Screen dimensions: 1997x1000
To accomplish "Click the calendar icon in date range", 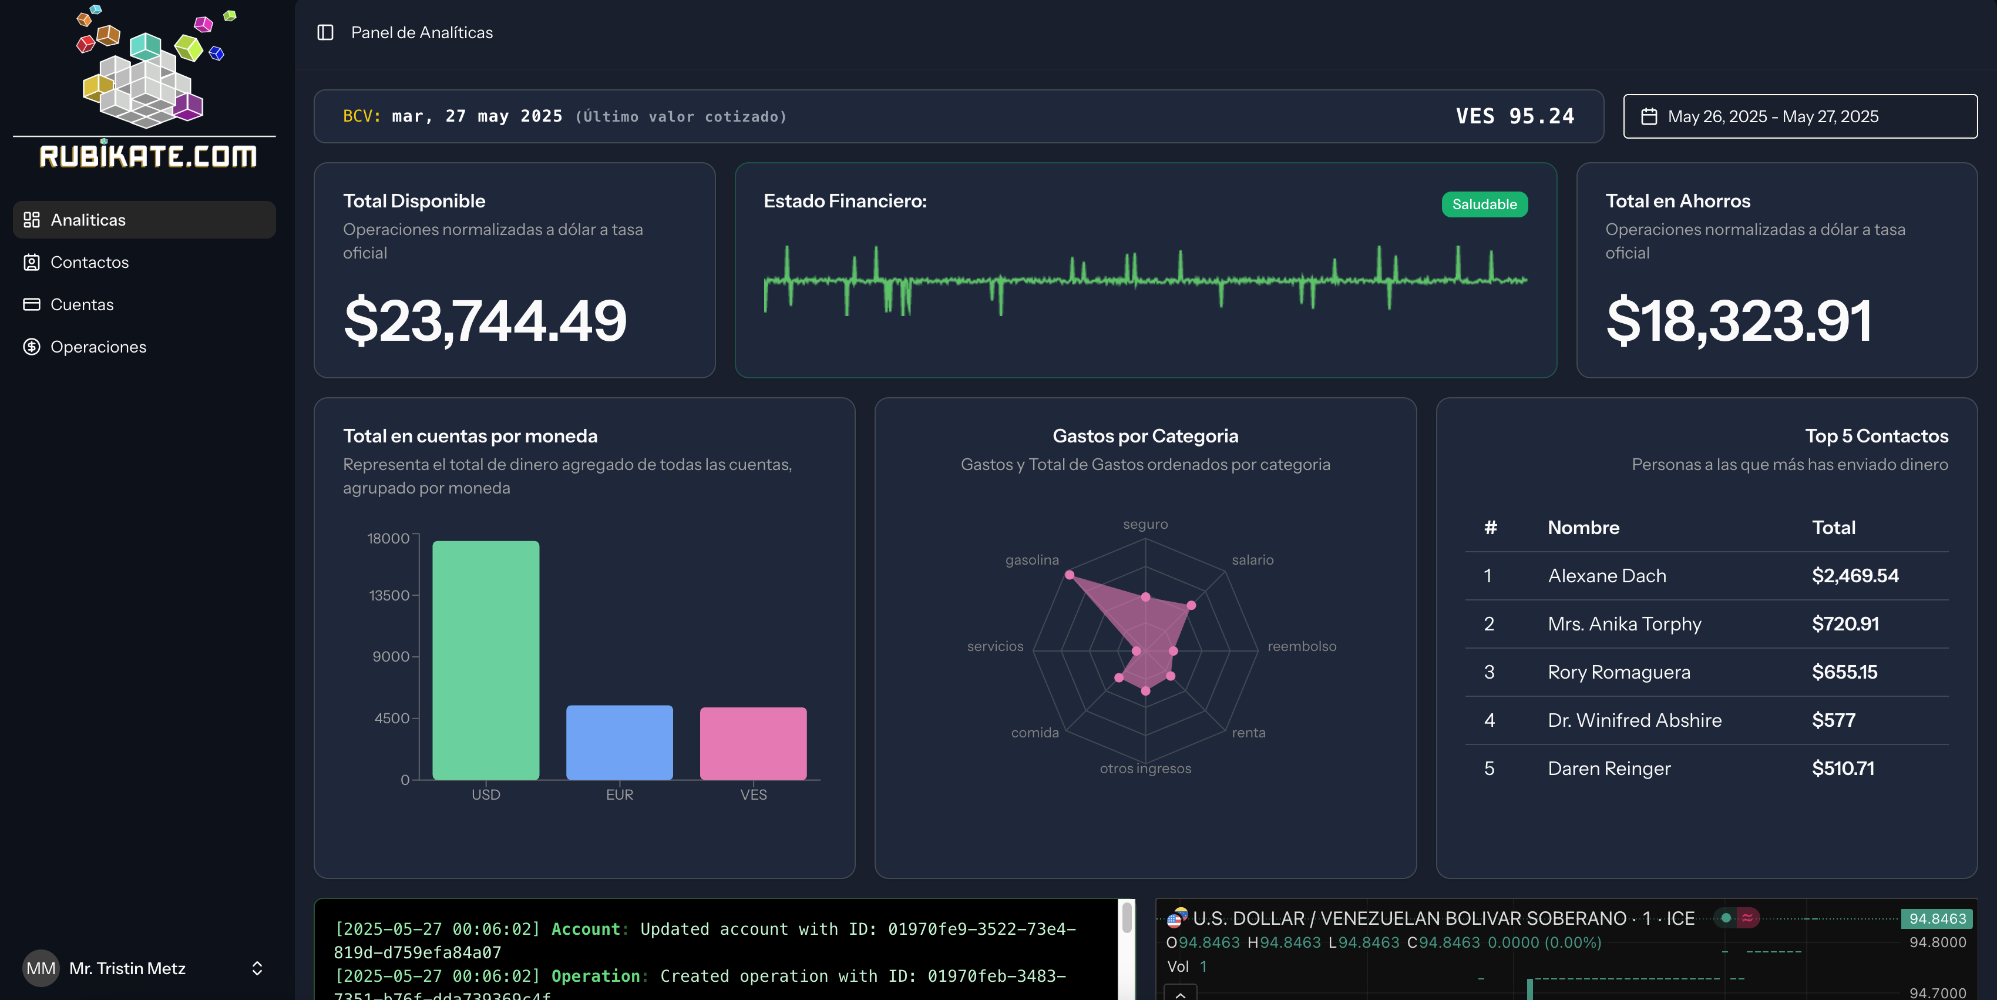I will point(1649,116).
